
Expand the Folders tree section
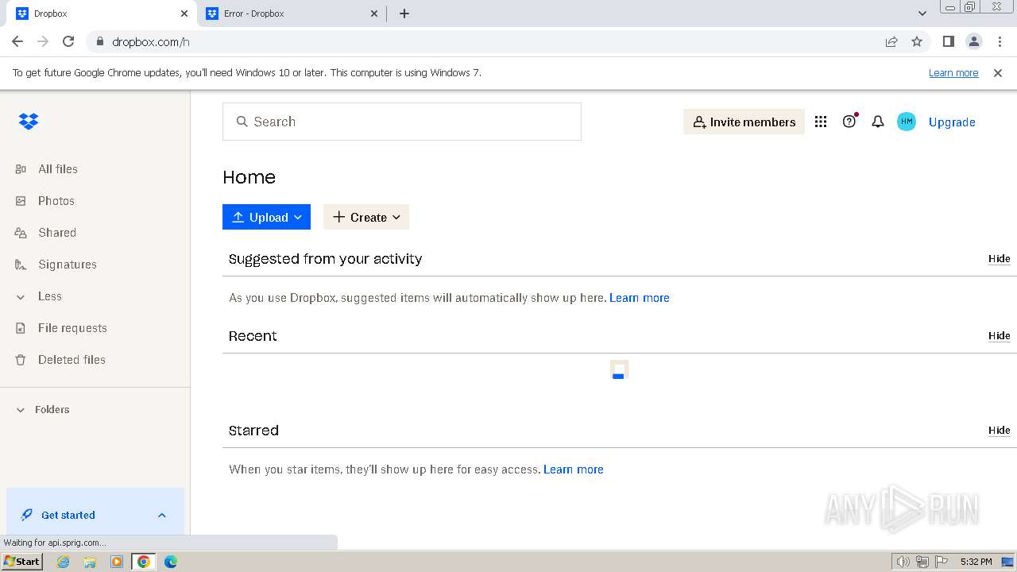coord(21,410)
